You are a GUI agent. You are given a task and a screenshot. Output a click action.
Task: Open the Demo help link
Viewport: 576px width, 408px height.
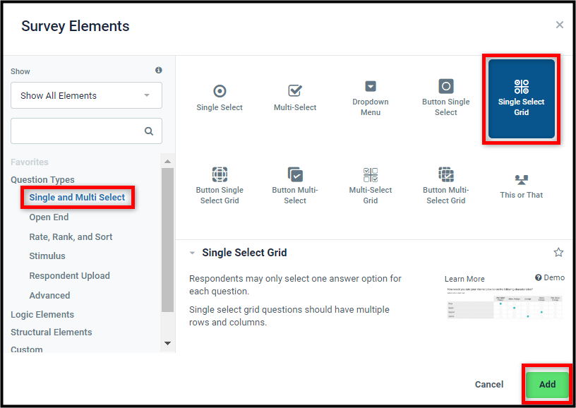pyautogui.click(x=550, y=277)
